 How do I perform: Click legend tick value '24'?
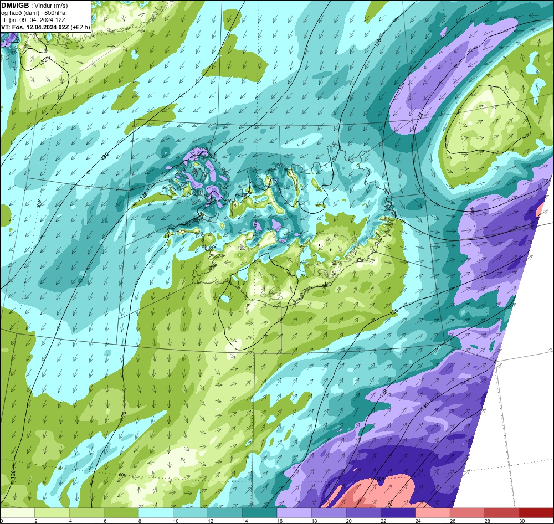pyautogui.click(x=417, y=521)
